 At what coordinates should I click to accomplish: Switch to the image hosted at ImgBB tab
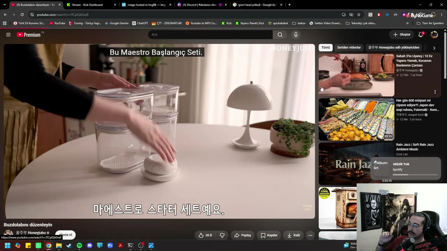click(x=146, y=5)
